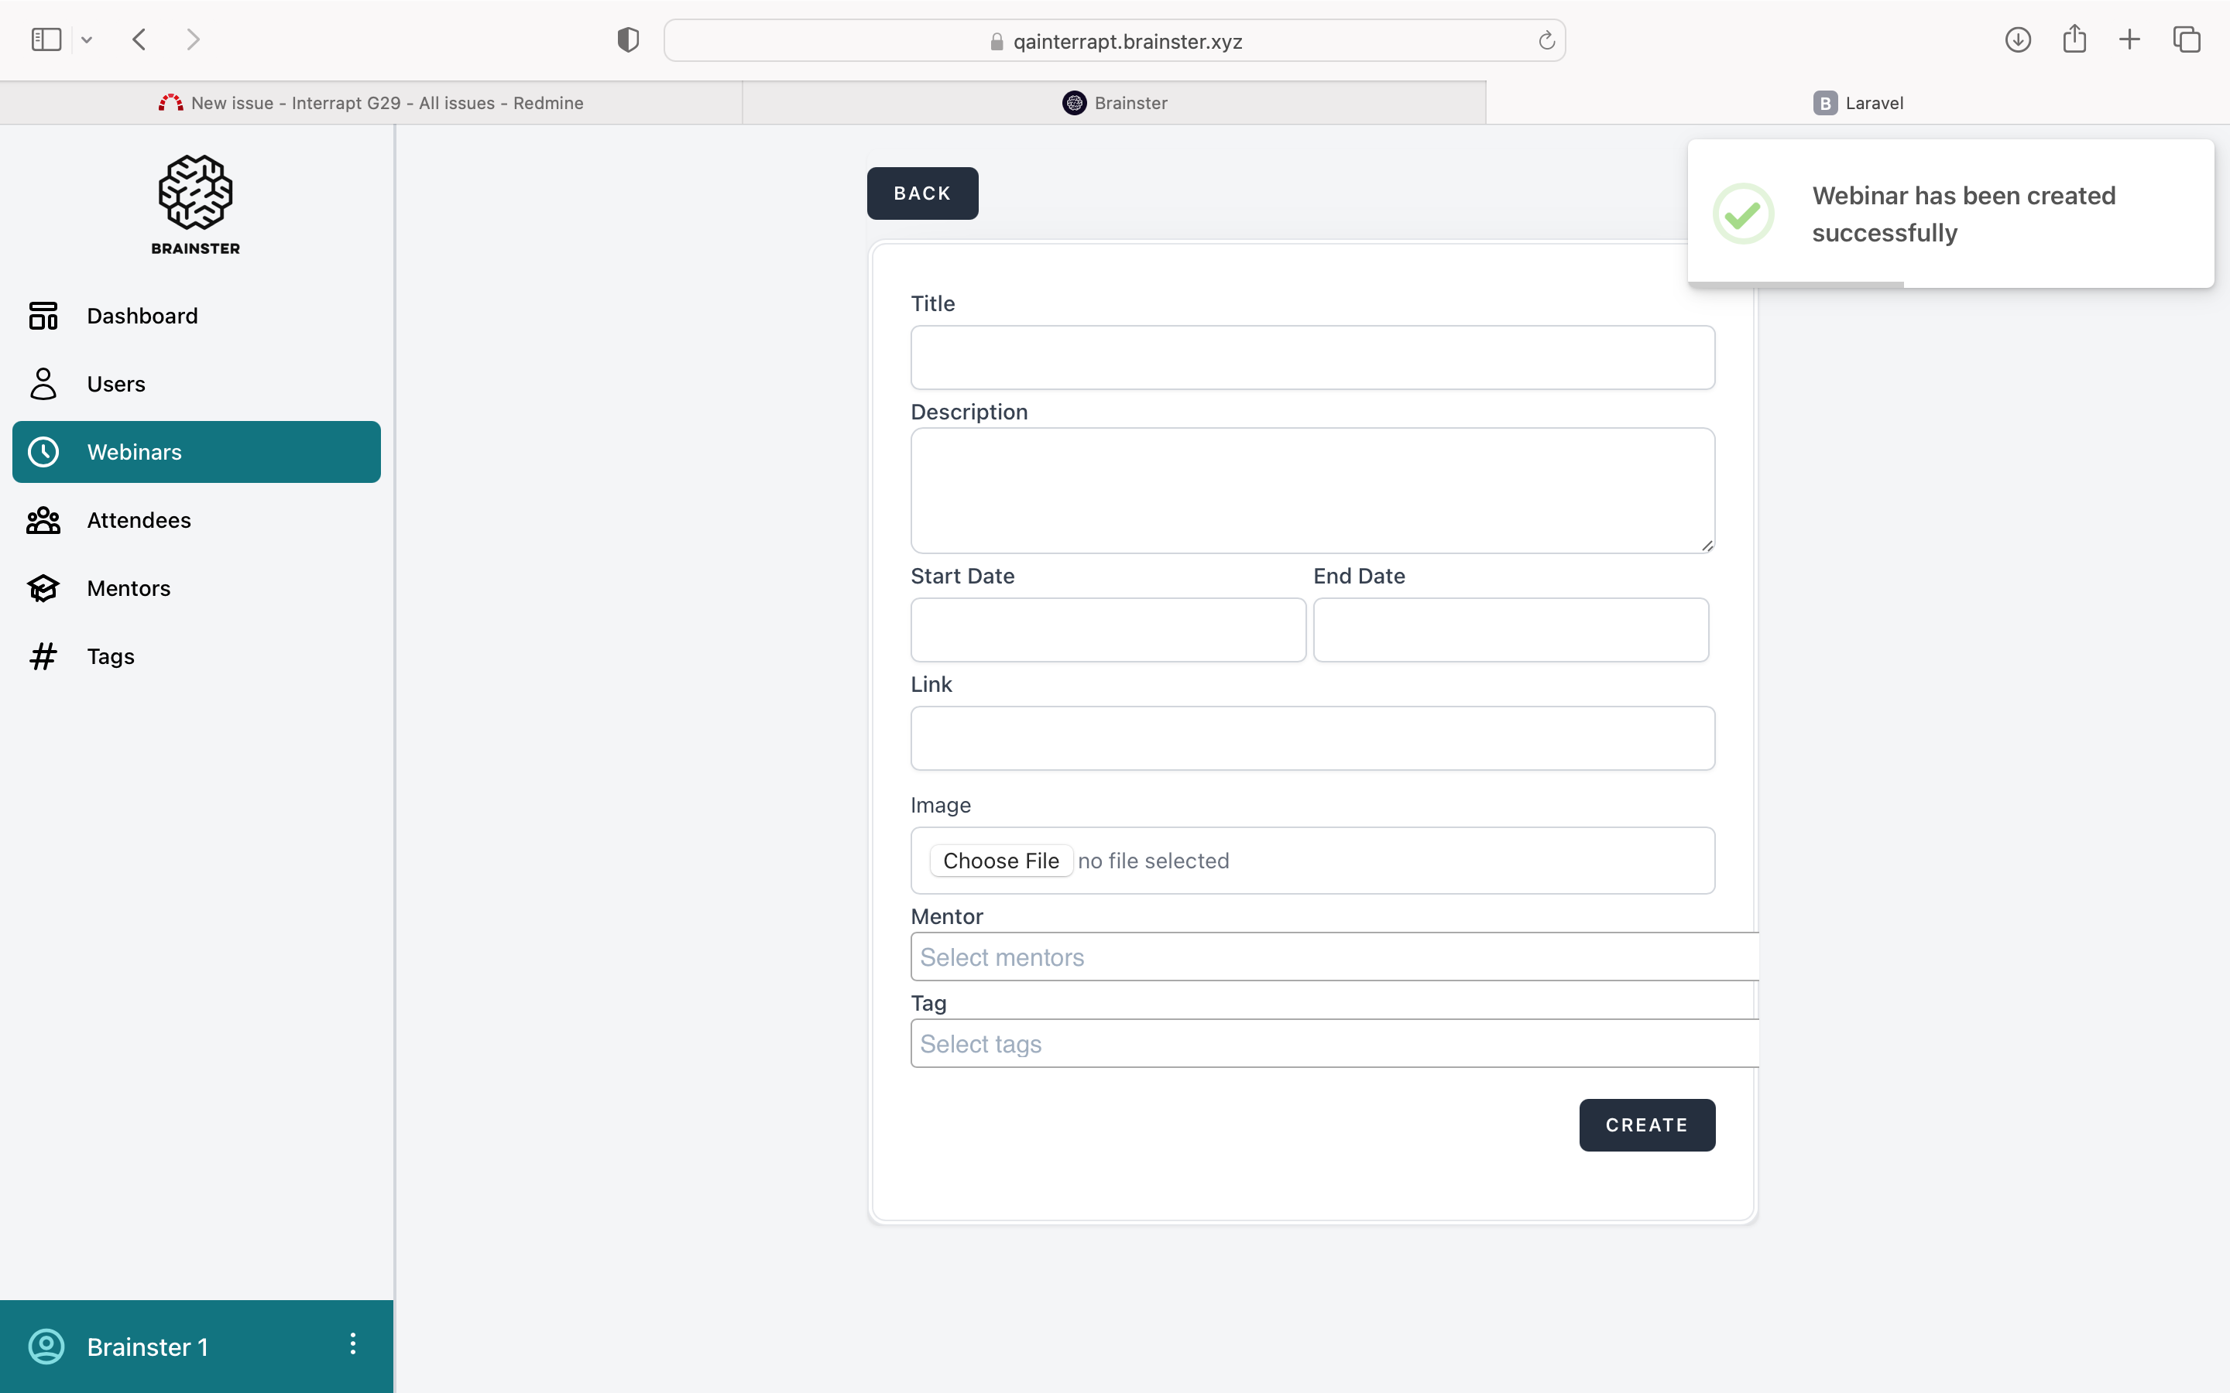Image resolution: width=2230 pixels, height=1393 pixels.
Task: Expand the Select tags dropdown
Action: [x=1333, y=1044]
